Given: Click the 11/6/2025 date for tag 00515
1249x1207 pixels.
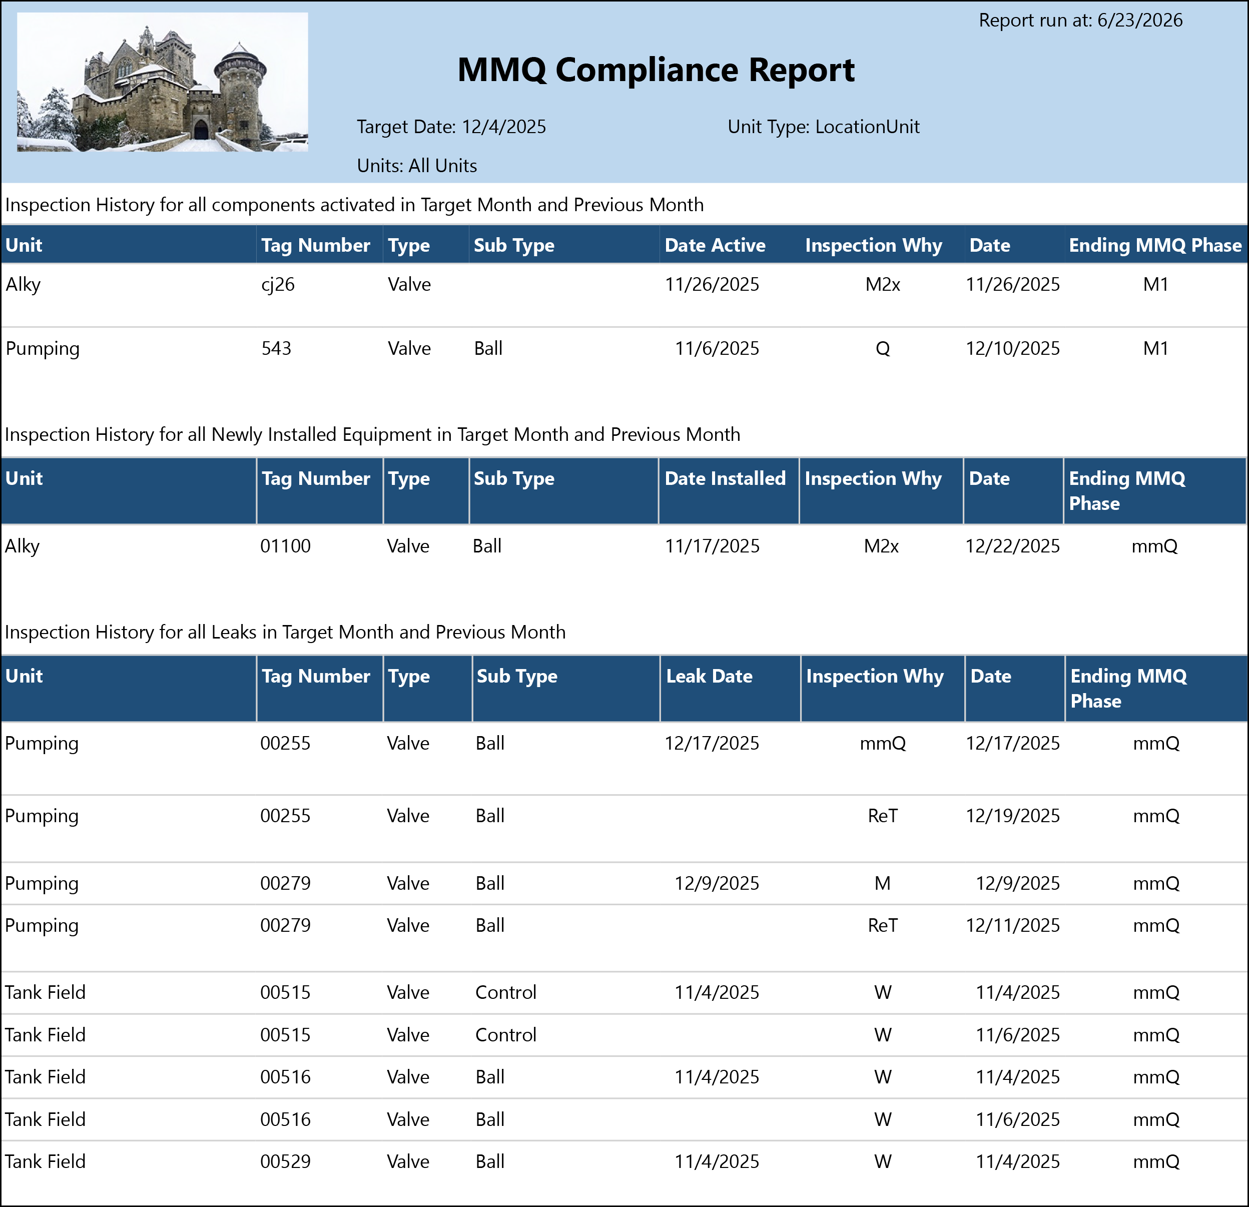Looking at the screenshot, I should (1018, 1035).
